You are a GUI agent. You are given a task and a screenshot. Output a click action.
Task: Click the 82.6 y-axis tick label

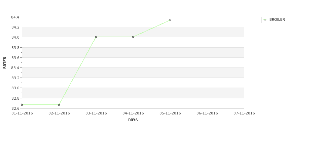pyautogui.click(x=15, y=108)
